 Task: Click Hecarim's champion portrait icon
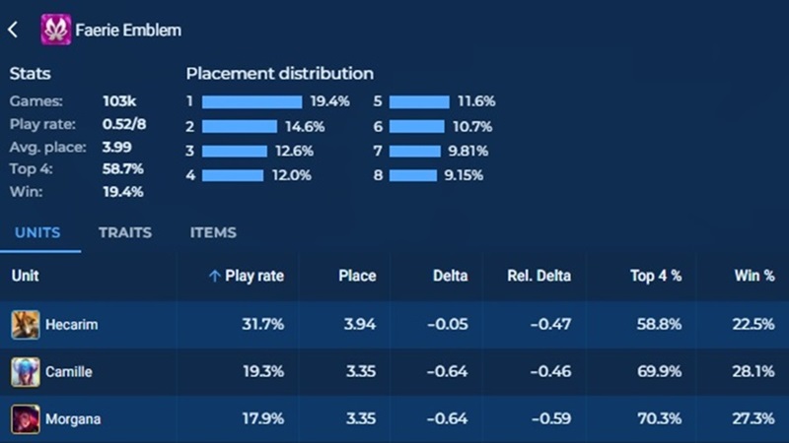pos(26,324)
